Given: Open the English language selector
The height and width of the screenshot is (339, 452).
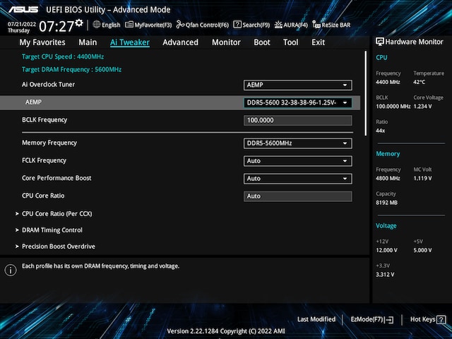Looking at the screenshot, I should pyautogui.click(x=107, y=25).
